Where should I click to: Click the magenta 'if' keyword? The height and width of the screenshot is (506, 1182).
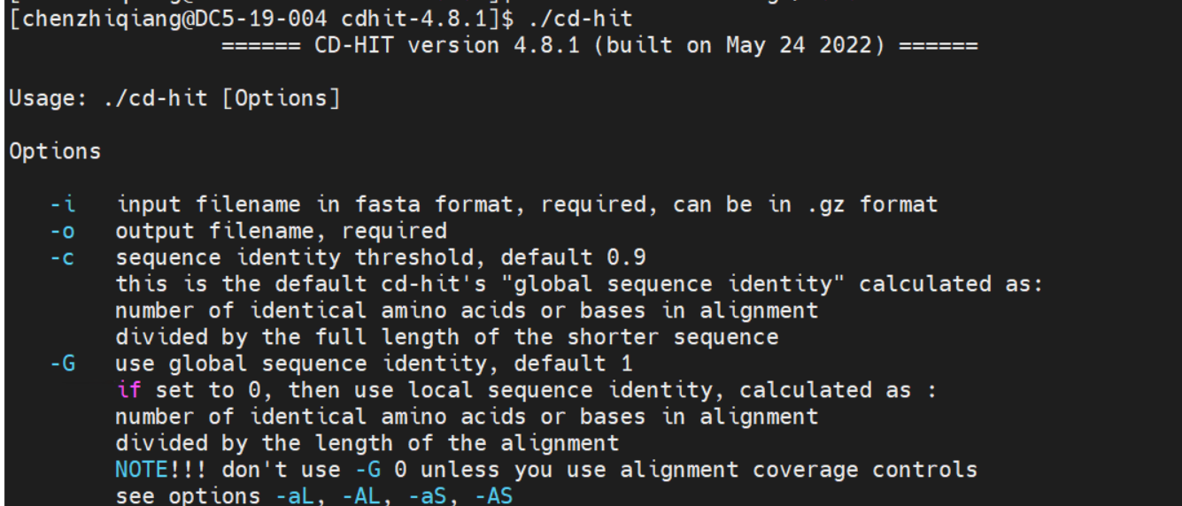point(128,390)
